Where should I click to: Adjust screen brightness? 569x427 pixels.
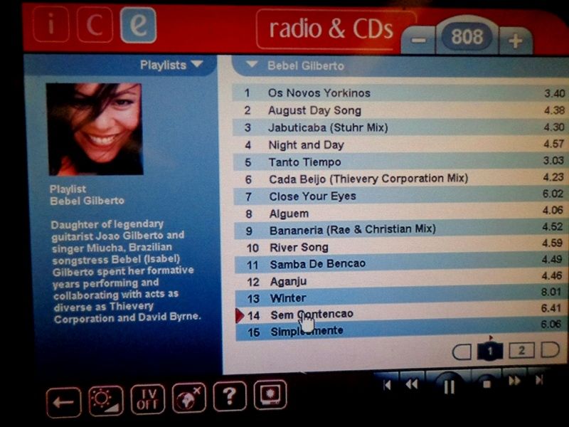(x=106, y=401)
